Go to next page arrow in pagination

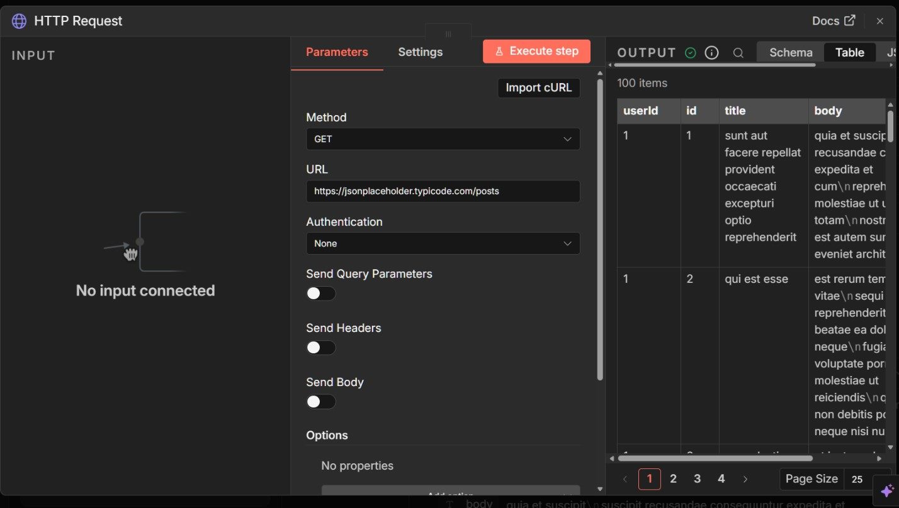745,479
